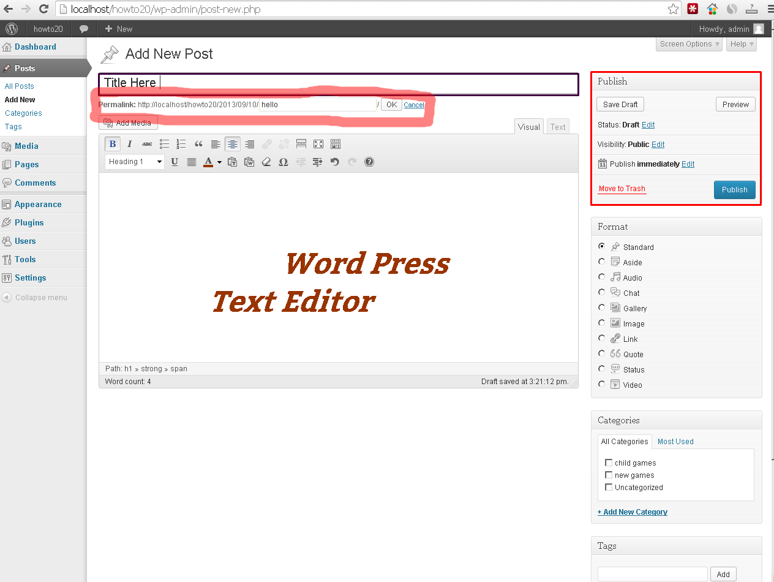Enter distraction-free fullscreen mode
This screenshot has height=582, width=774.
(318, 144)
